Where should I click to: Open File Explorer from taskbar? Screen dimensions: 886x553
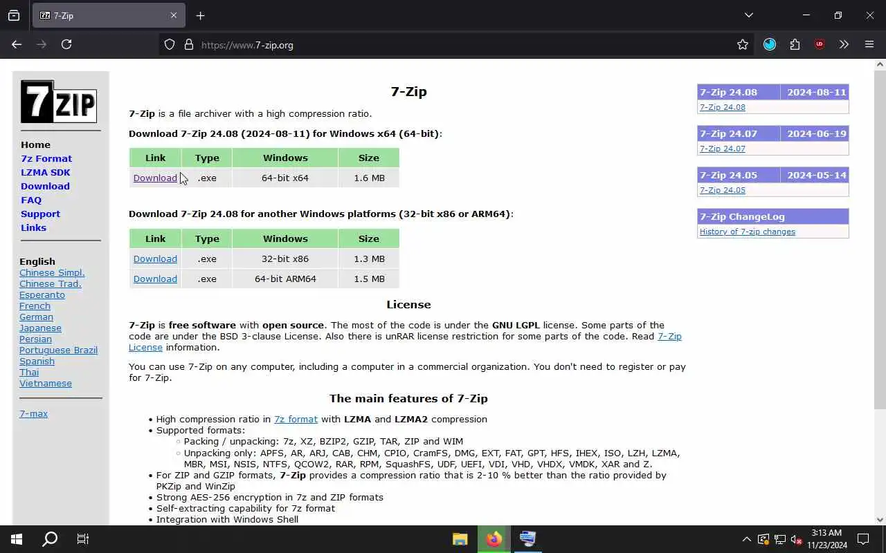[x=460, y=539]
